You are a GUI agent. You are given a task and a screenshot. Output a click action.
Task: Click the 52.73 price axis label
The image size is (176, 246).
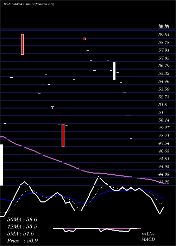164,97
